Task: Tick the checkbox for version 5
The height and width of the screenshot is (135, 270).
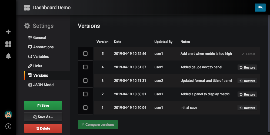Action: point(85,54)
